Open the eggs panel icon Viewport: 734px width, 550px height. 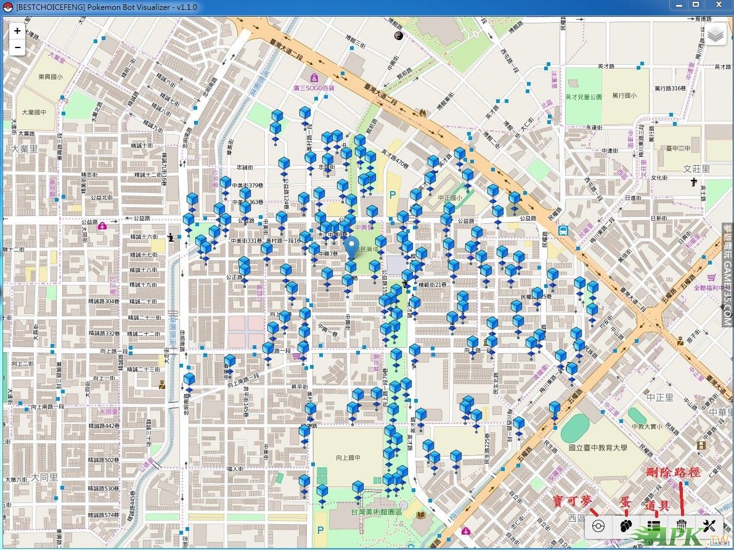[x=626, y=526]
